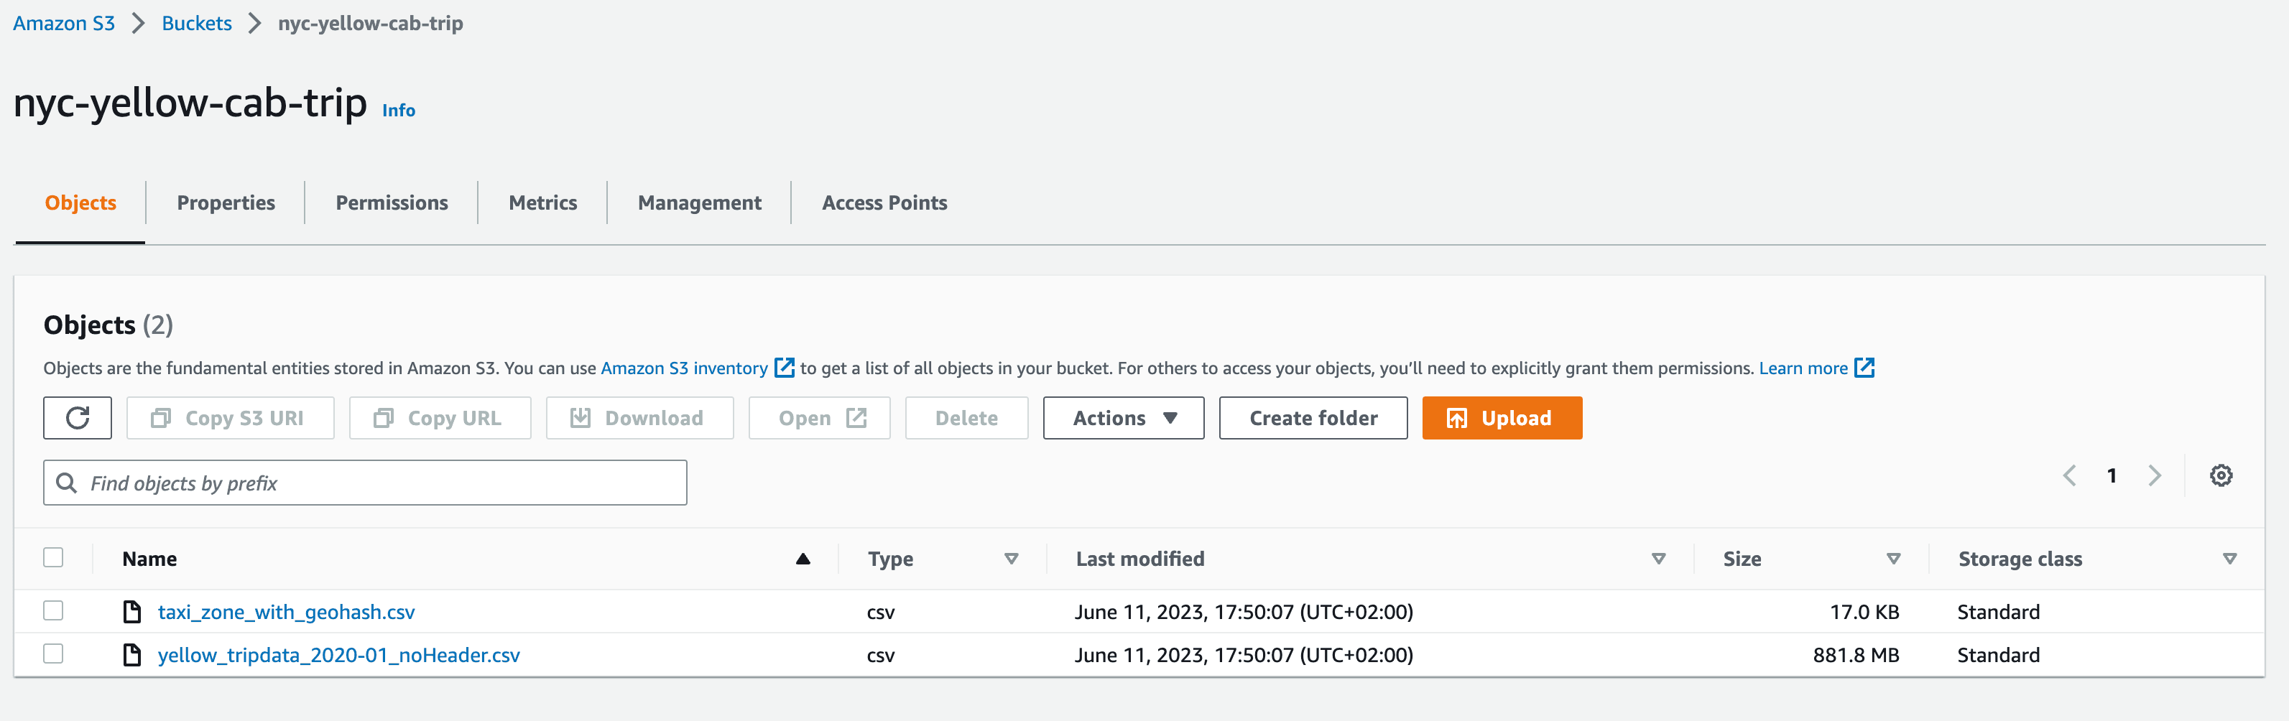Go to Amazon S3 breadcrumb link
This screenshot has width=2289, height=721.
(64, 23)
